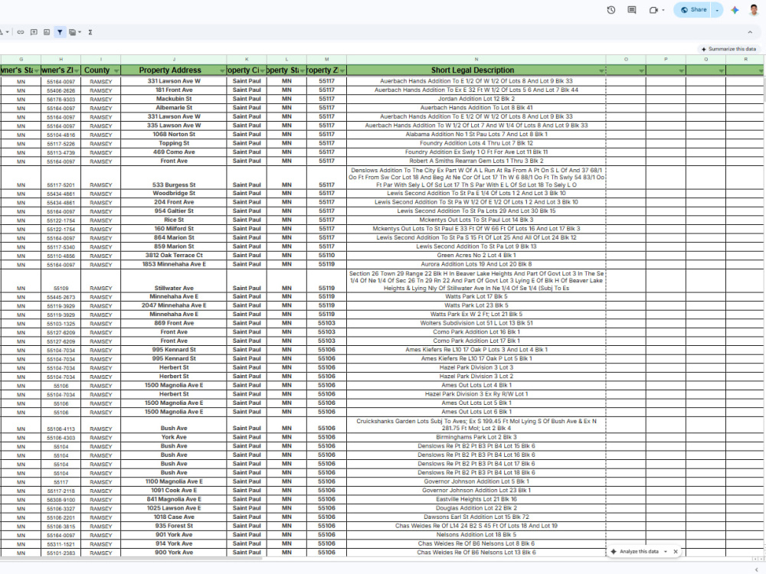Select cell Topping St

[174, 144]
